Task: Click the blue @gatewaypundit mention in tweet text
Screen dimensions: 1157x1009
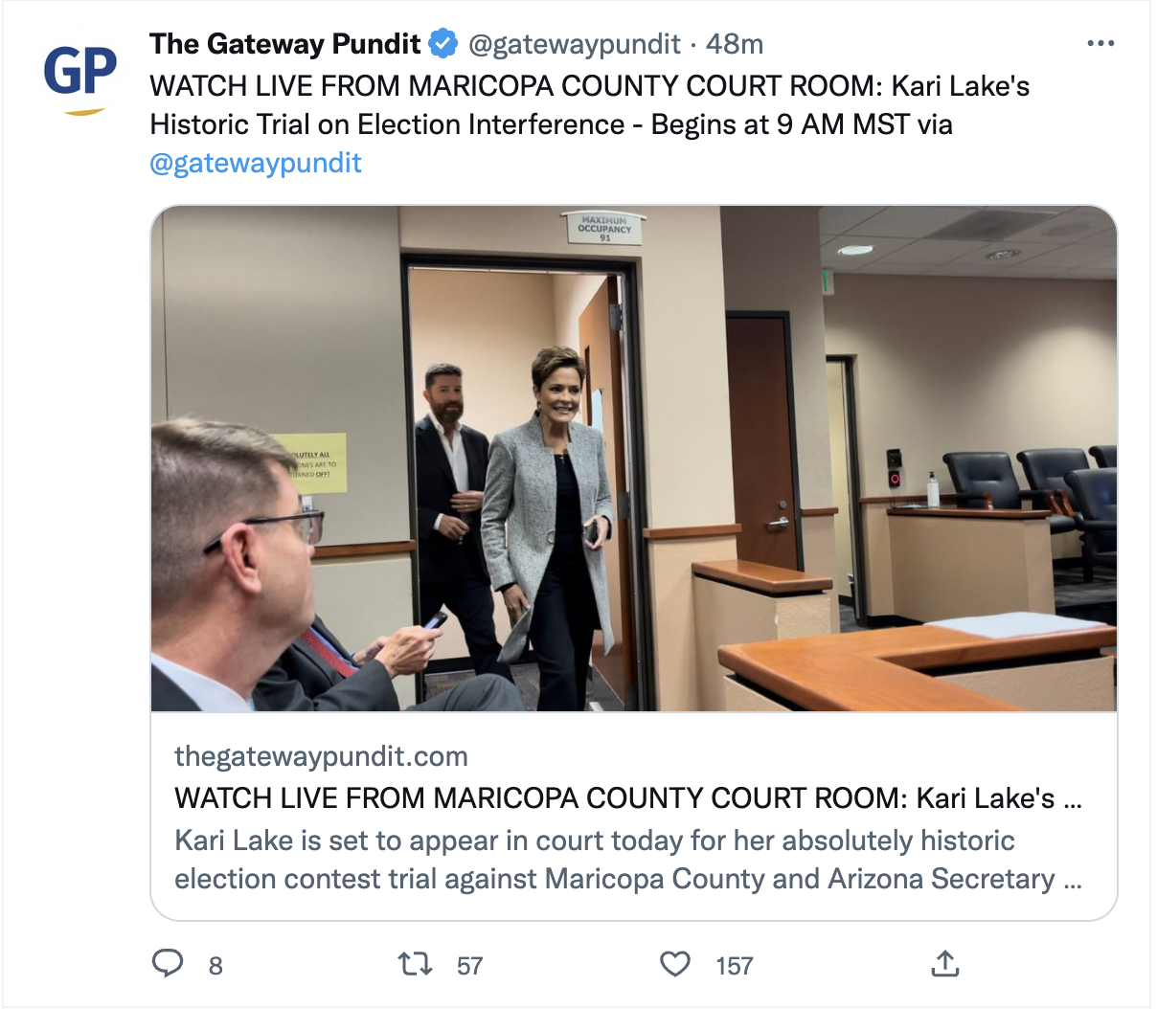Action: (256, 163)
